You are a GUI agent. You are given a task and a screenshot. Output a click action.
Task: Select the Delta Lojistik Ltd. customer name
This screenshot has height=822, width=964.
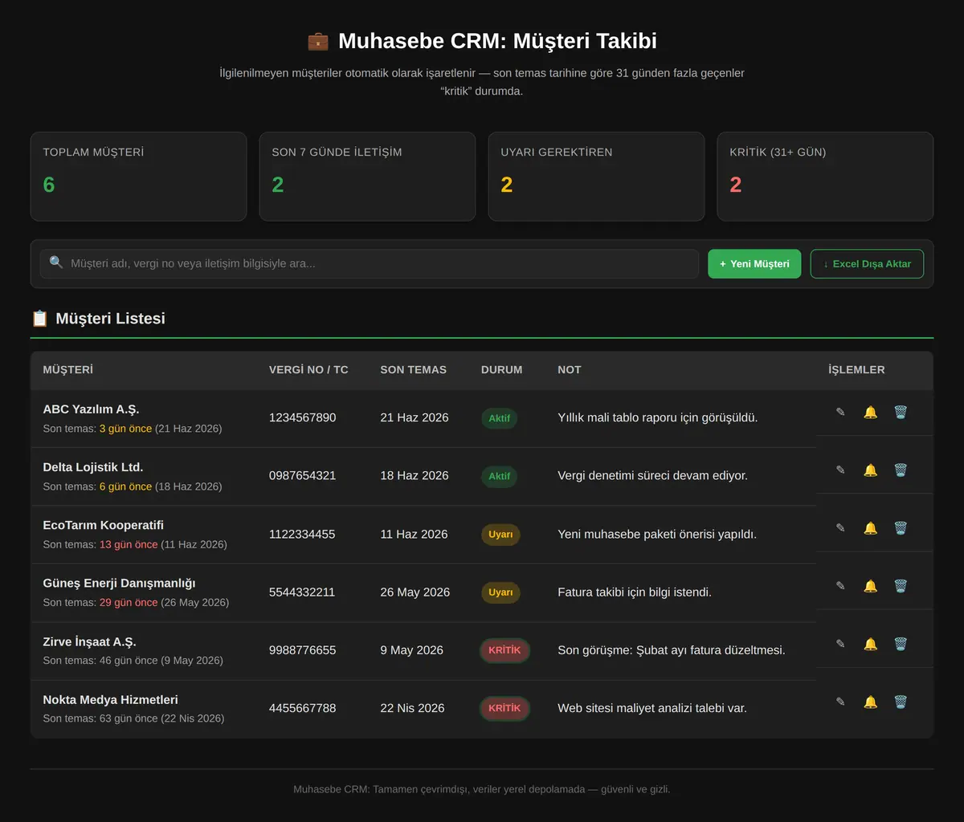pyautogui.click(x=93, y=467)
